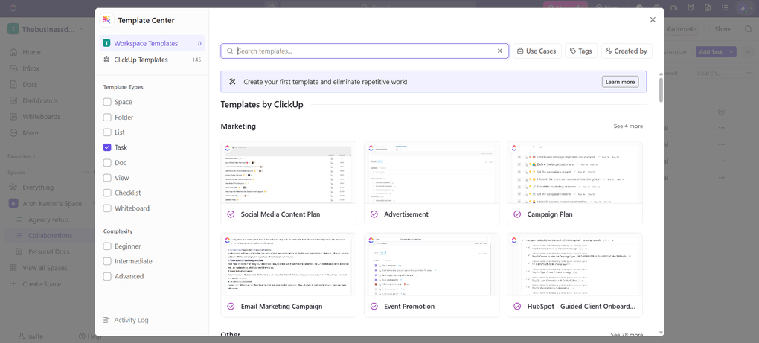Click the magnifier icon in template search
The image size is (759, 343).
click(231, 51)
